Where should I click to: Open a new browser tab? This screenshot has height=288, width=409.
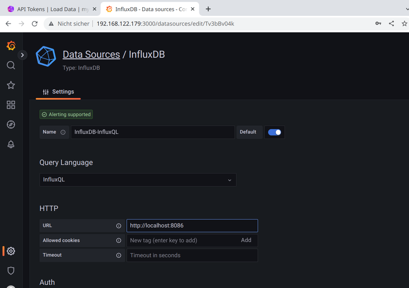click(x=208, y=9)
